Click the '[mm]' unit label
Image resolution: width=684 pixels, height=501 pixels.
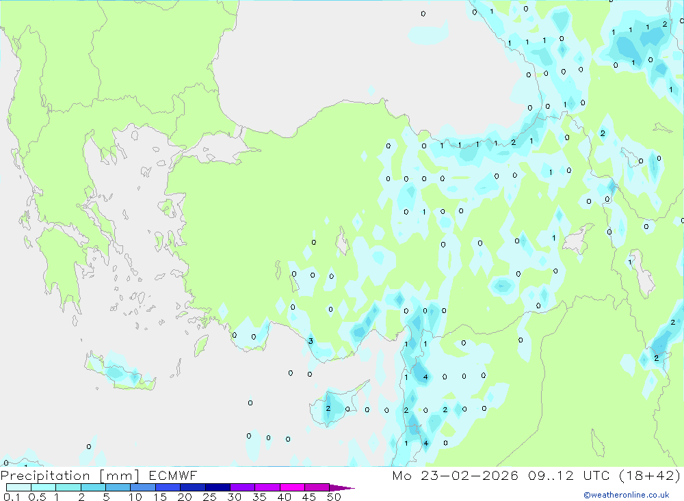click(120, 476)
